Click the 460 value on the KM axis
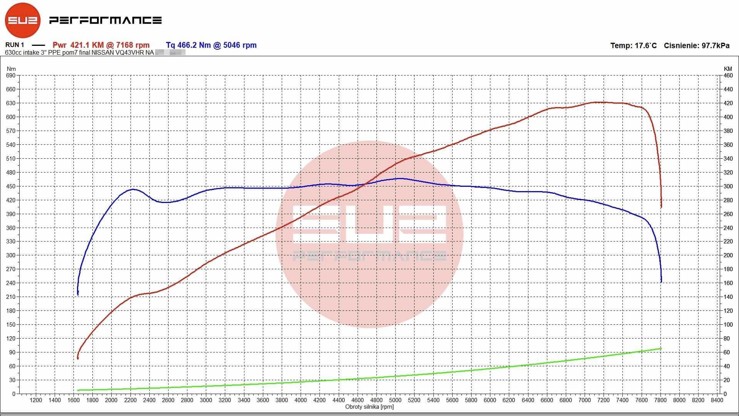This screenshot has height=416, width=739. [x=728, y=75]
